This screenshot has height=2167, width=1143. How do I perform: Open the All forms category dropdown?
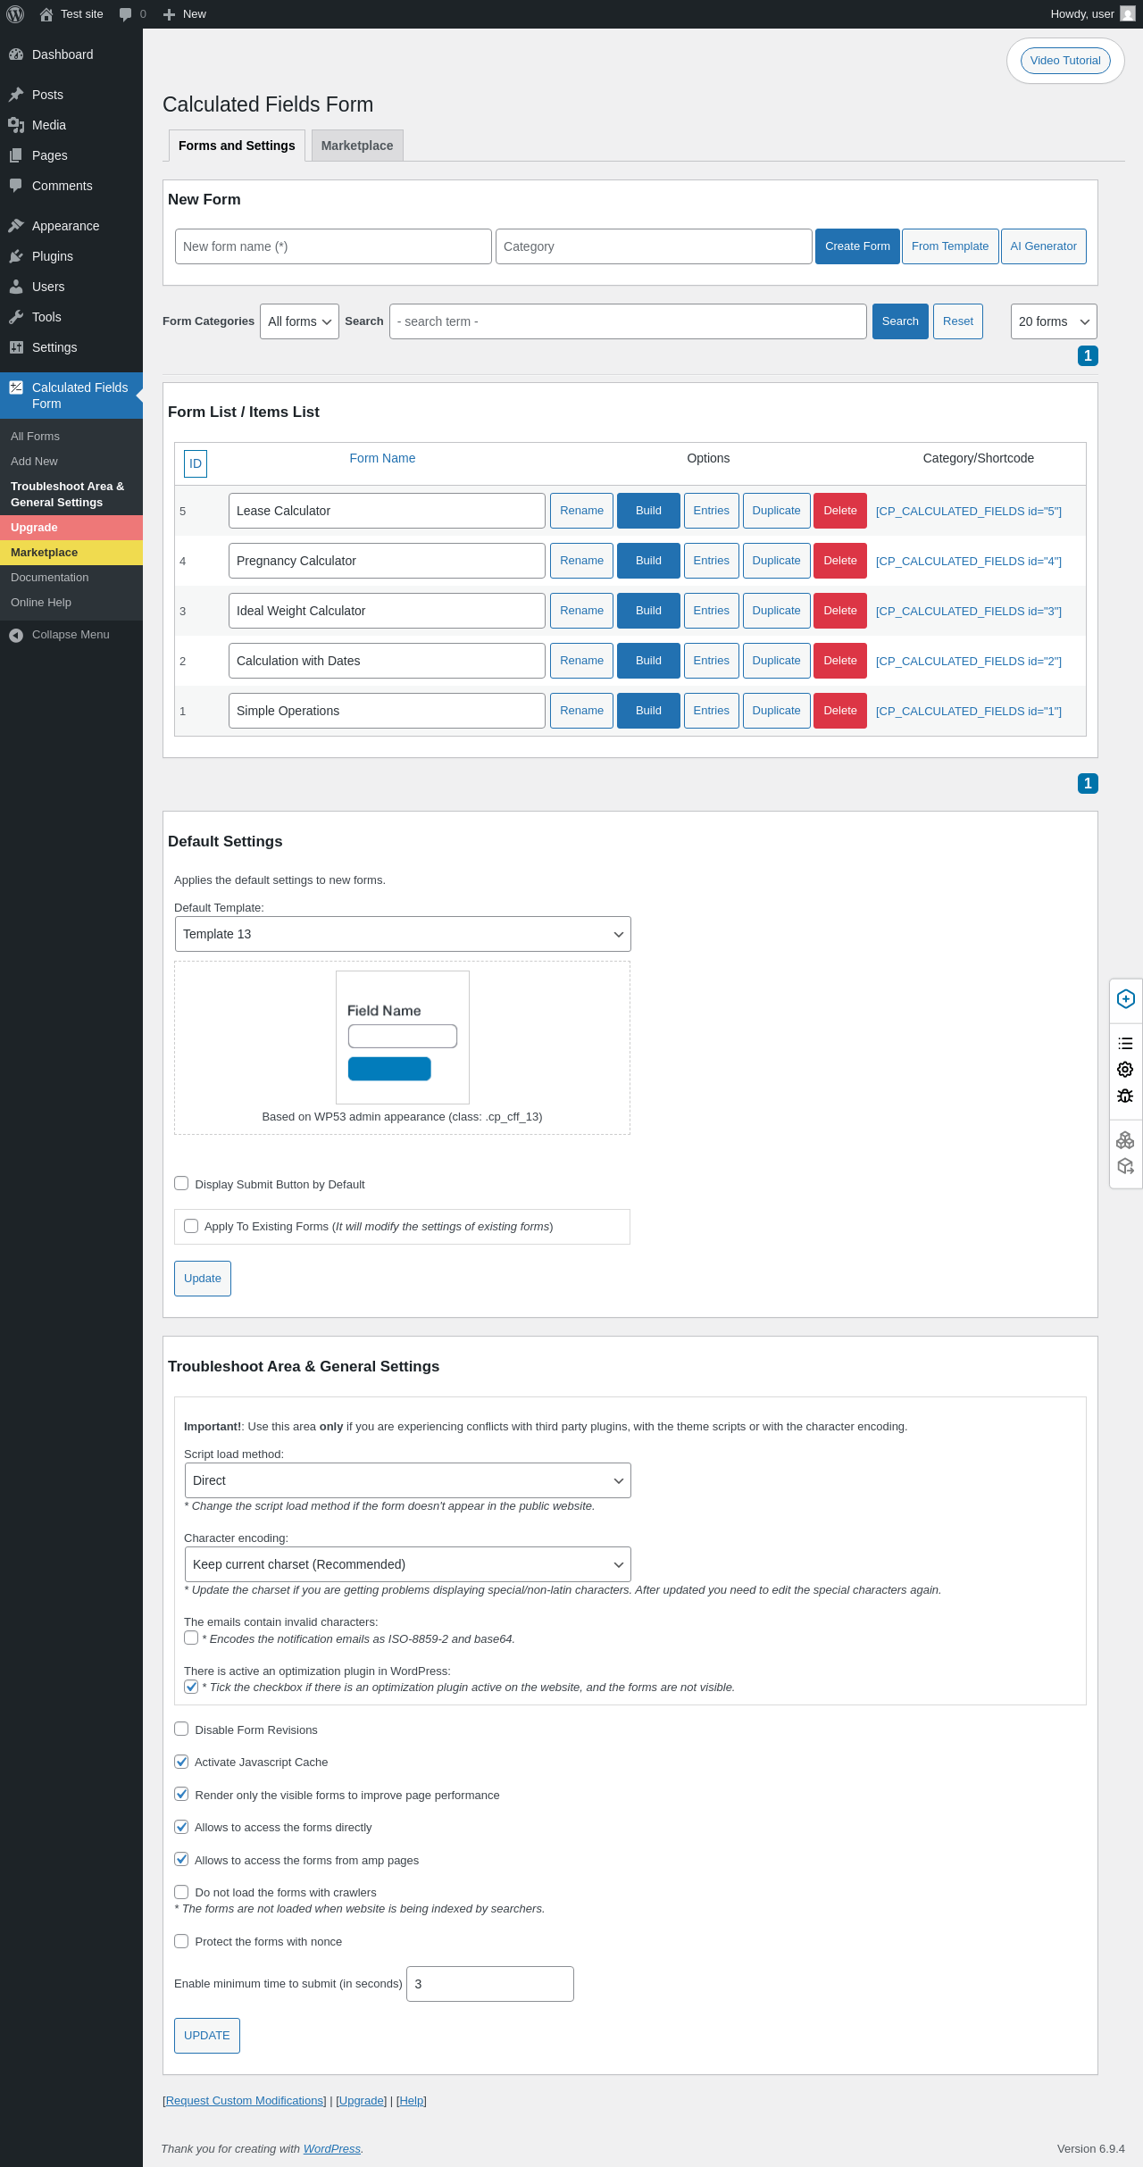click(299, 321)
